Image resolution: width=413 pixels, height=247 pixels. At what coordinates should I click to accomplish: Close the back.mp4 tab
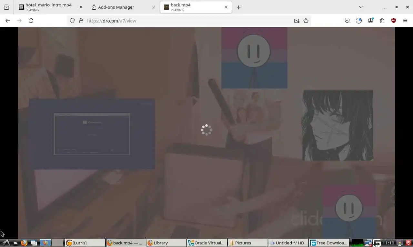tap(226, 7)
